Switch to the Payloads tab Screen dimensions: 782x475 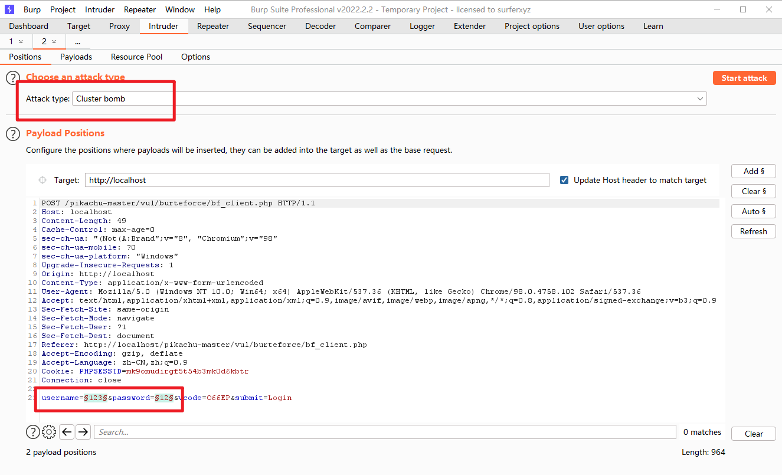(76, 57)
